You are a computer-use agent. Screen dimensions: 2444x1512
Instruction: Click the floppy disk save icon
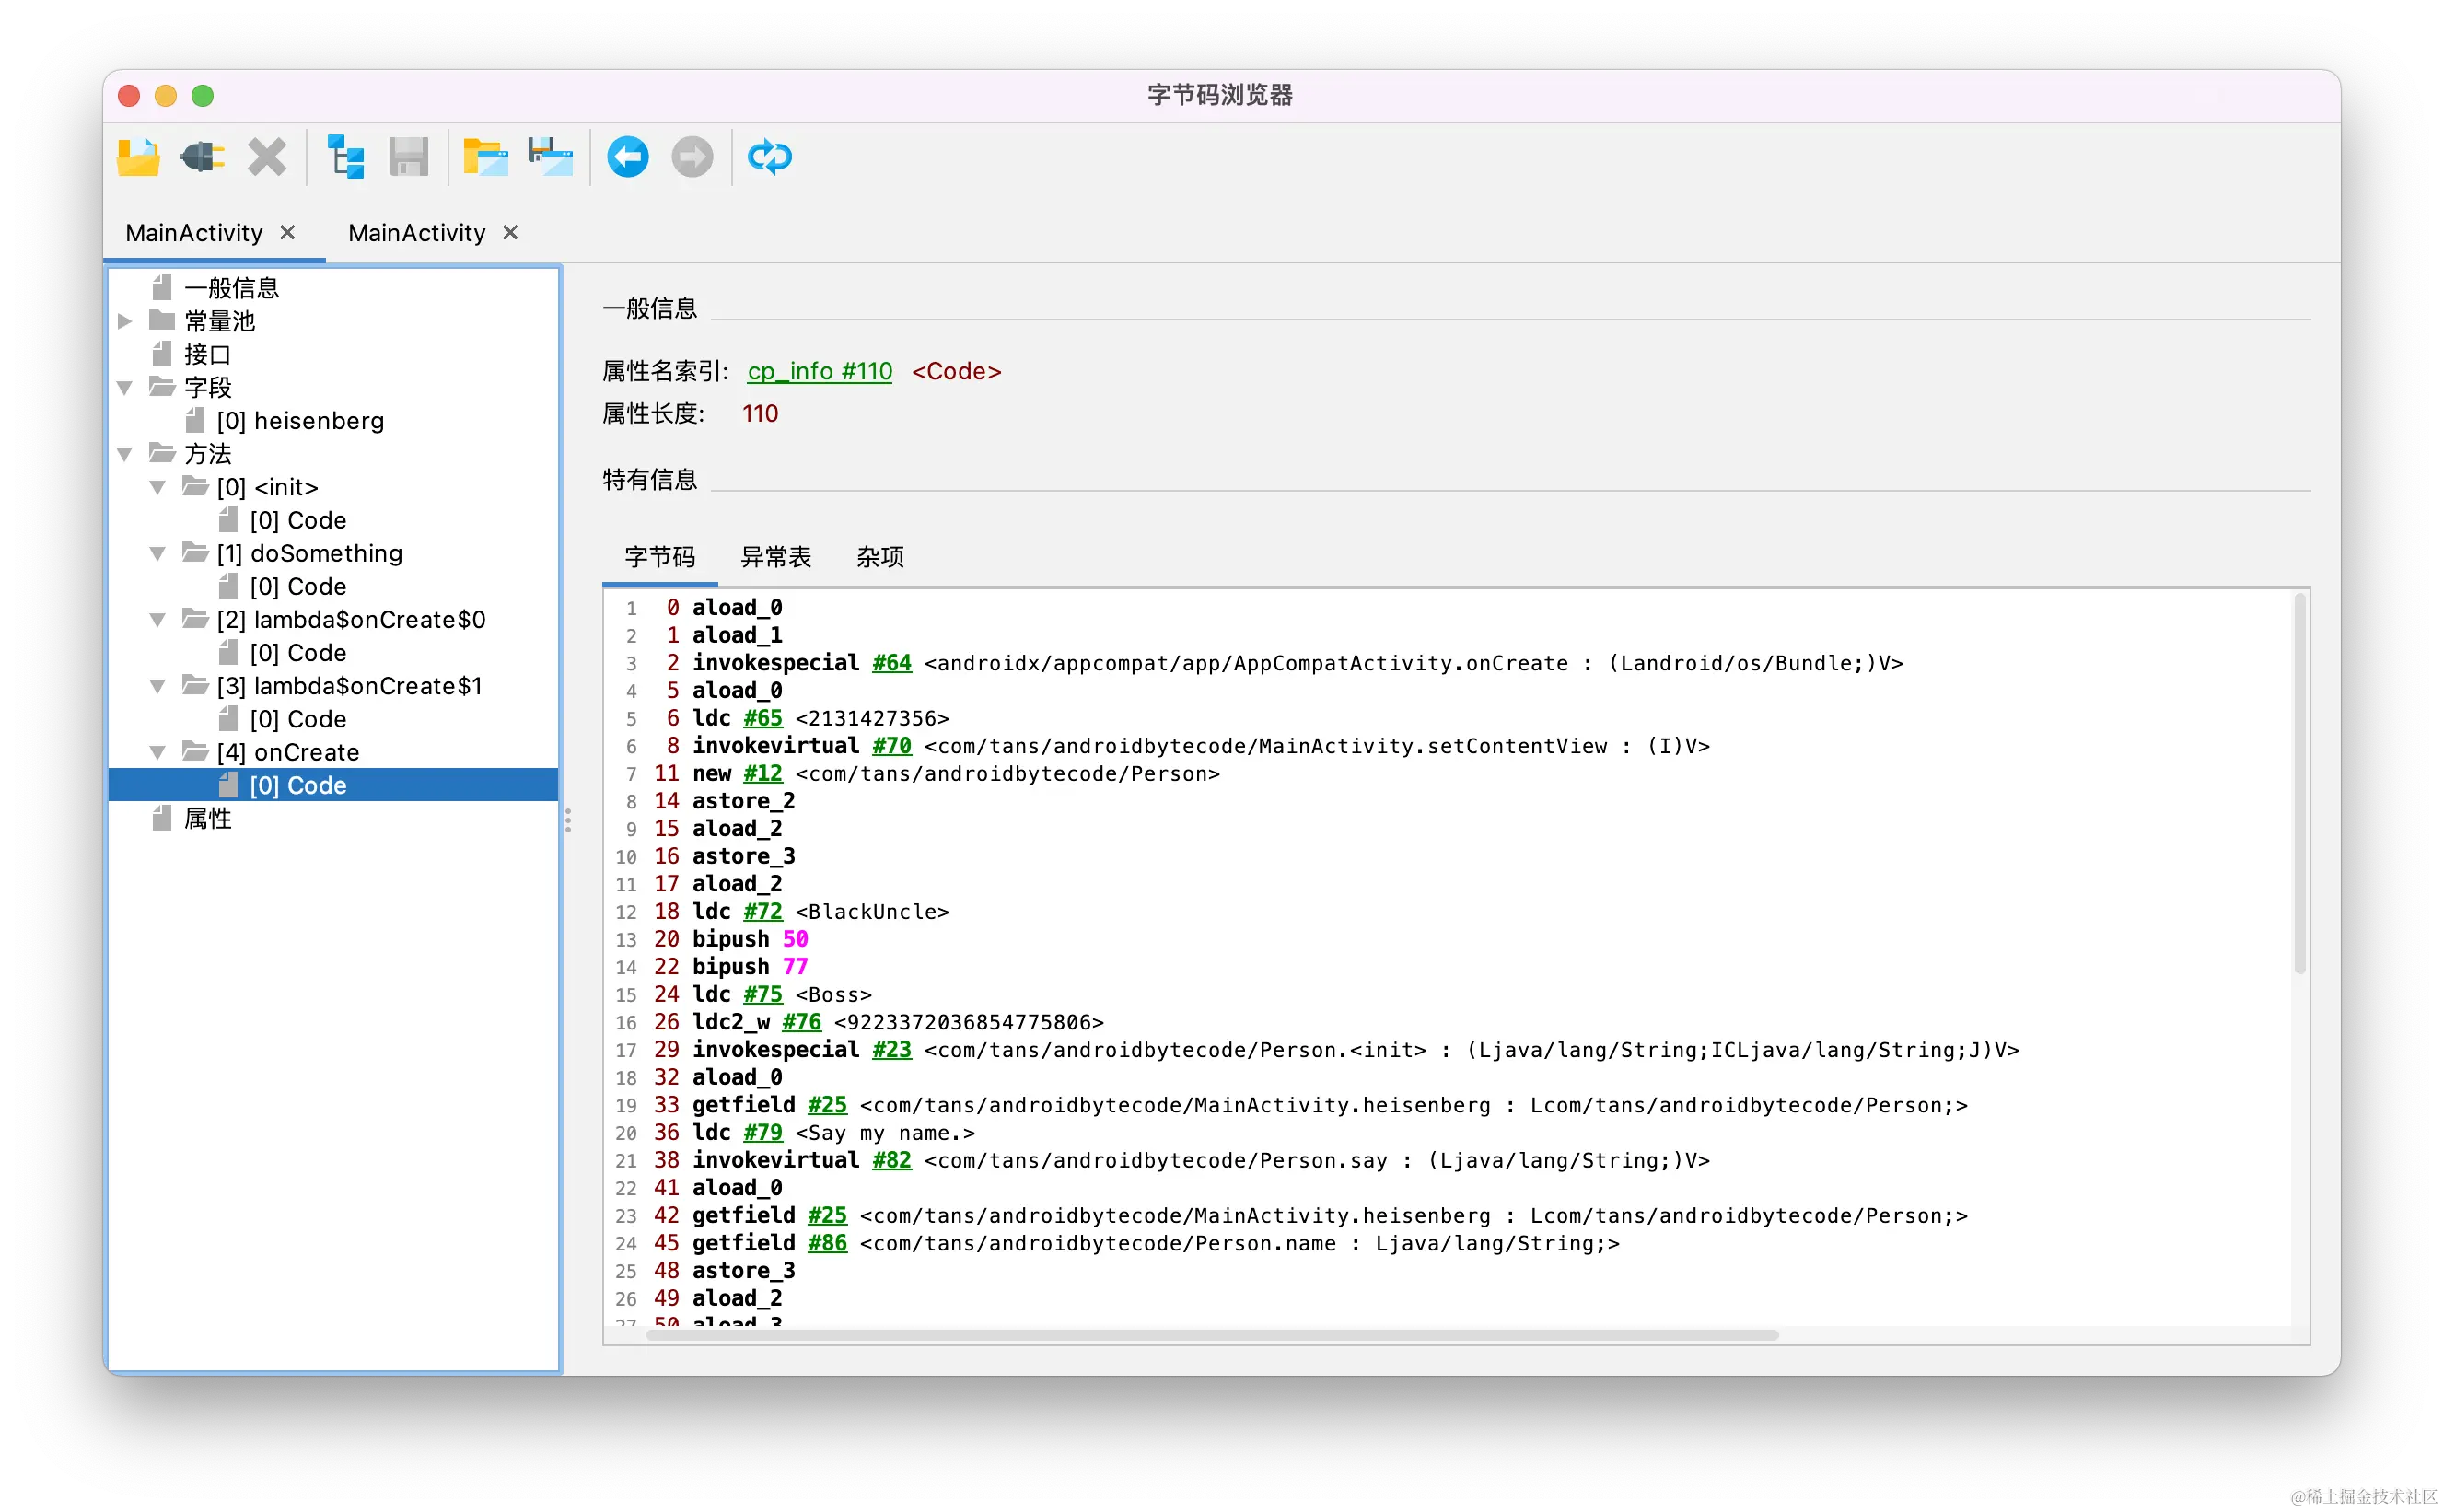click(408, 157)
